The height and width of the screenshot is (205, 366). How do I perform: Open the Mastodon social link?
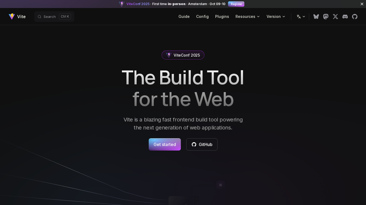[x=326, y=17]
